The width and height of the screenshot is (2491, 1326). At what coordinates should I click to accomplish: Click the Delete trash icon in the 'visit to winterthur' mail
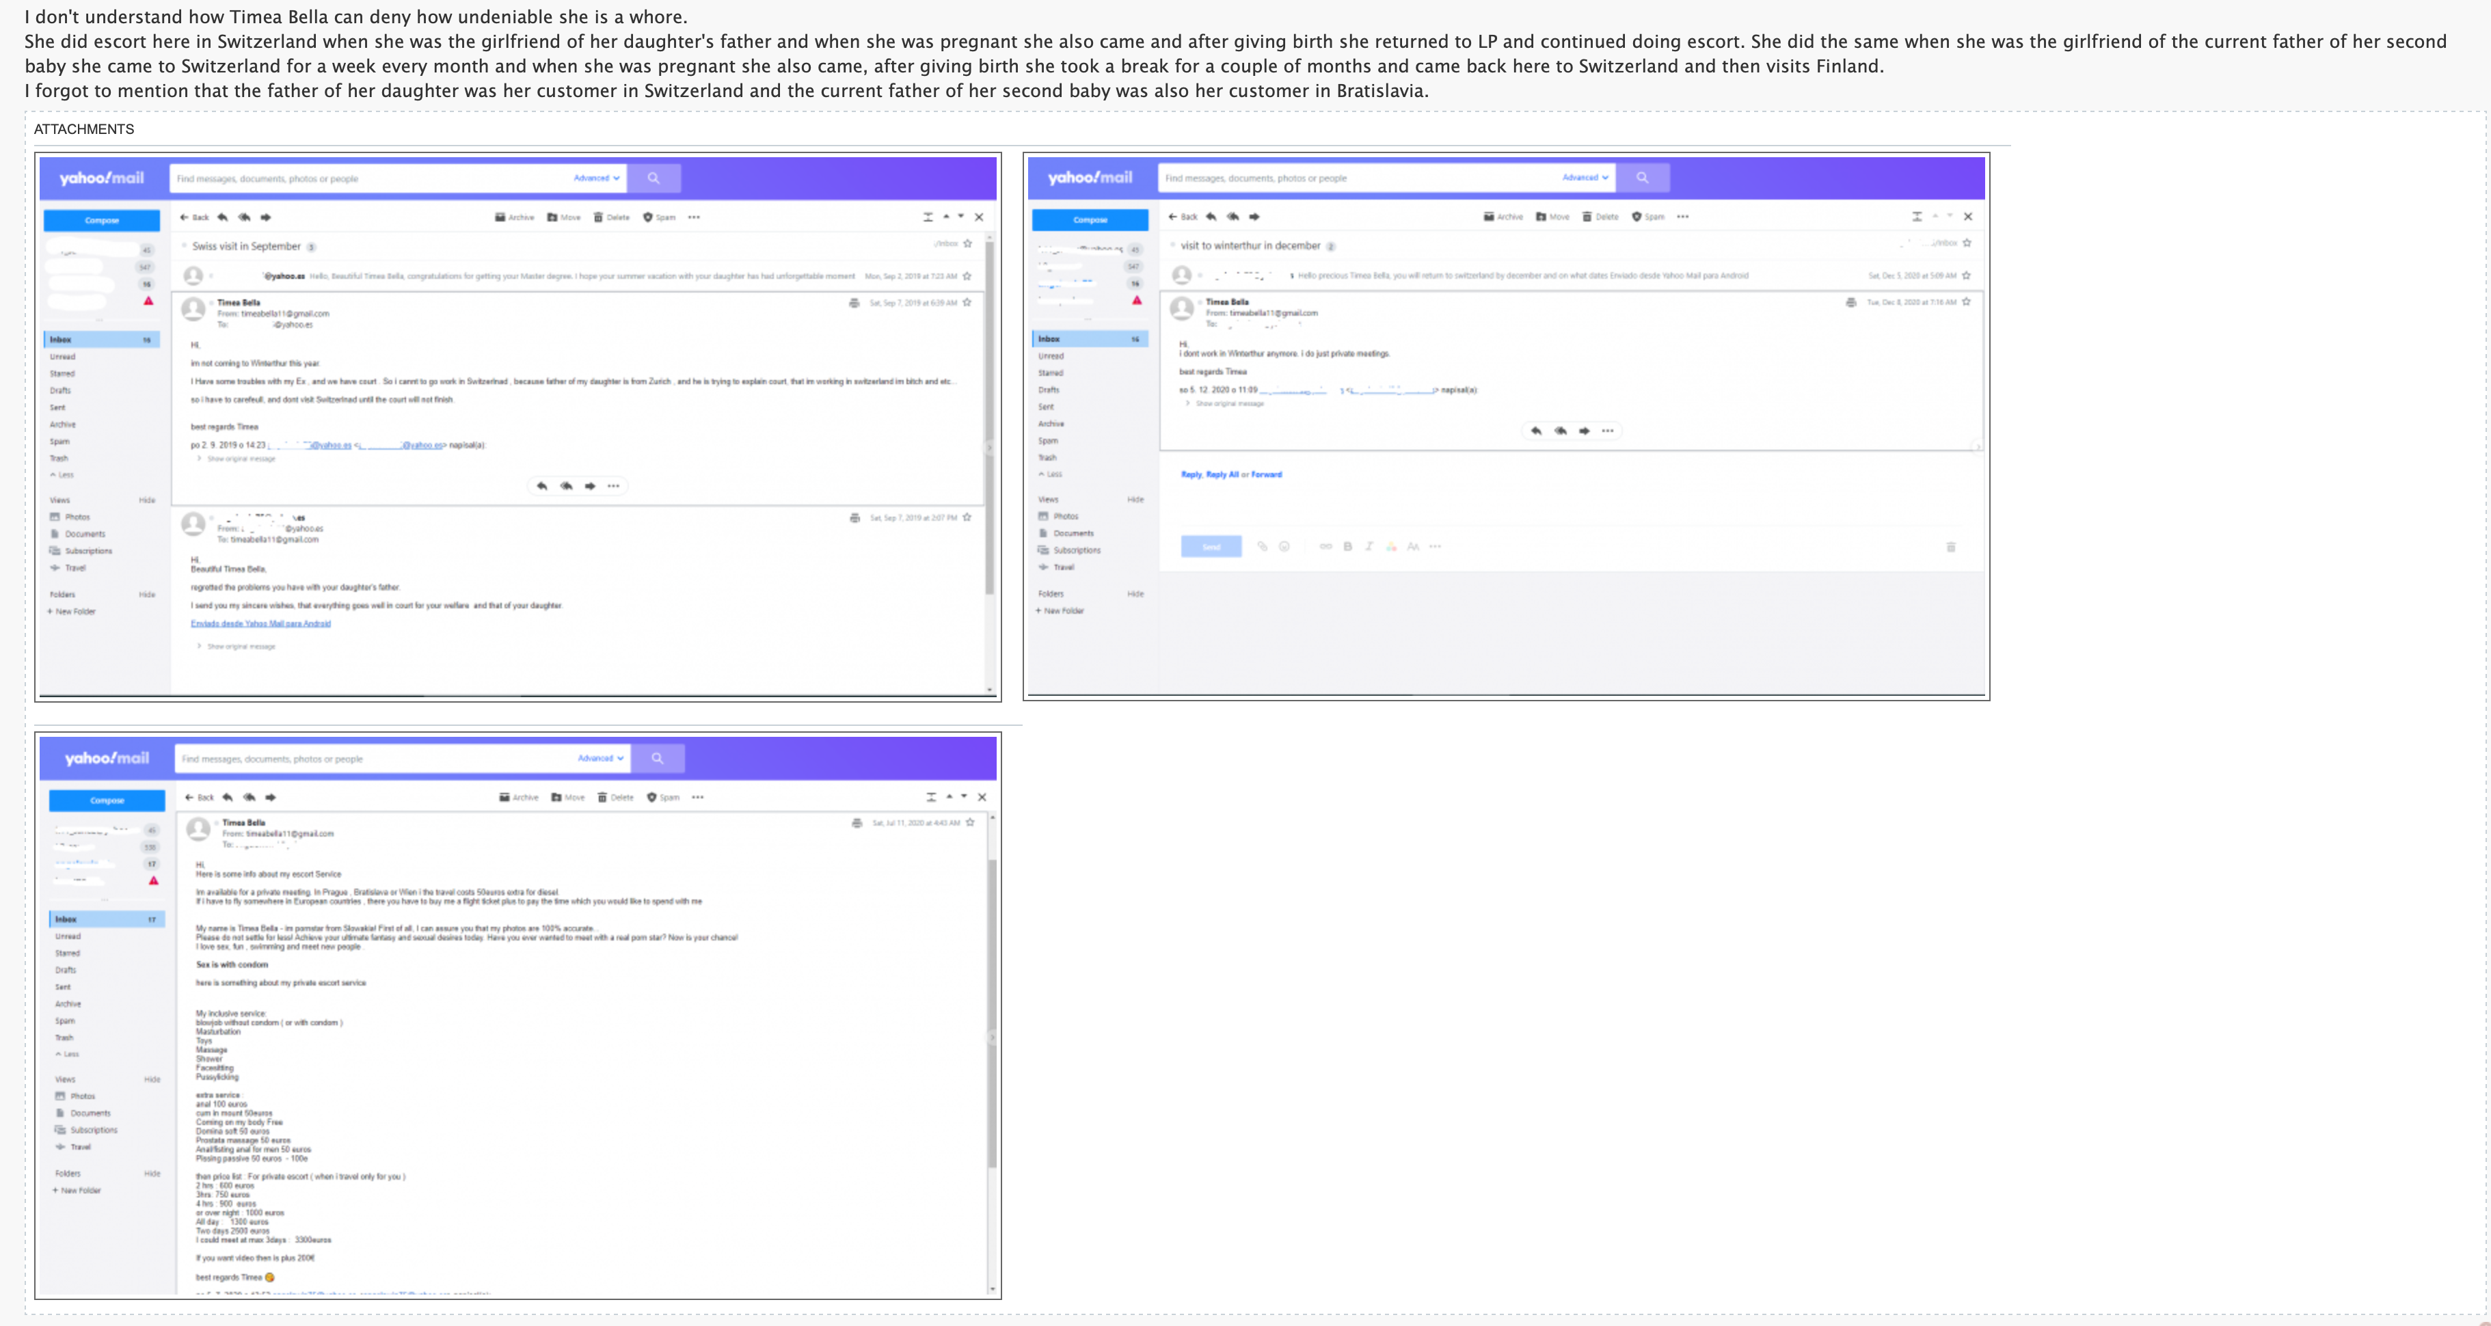click(1587, 217)
